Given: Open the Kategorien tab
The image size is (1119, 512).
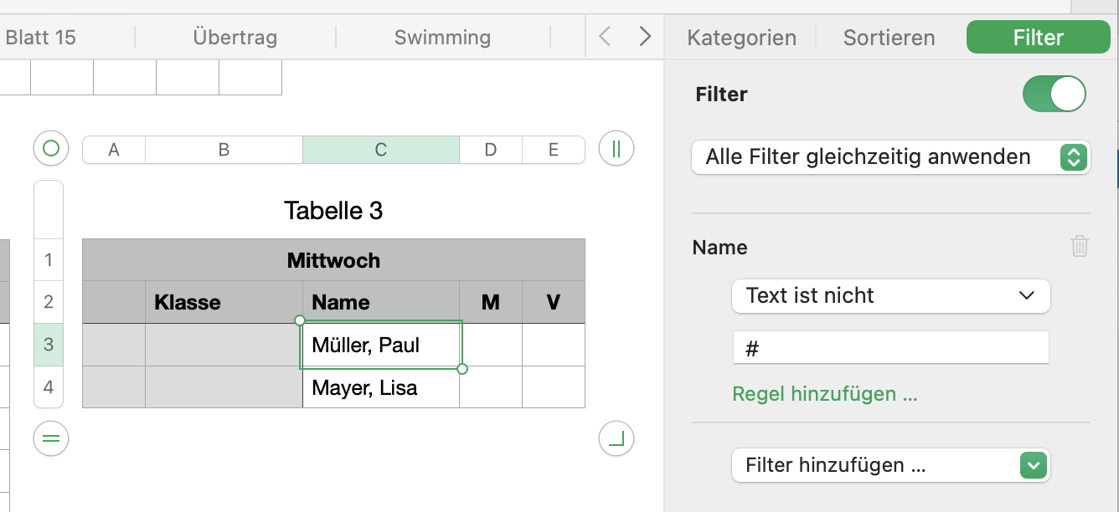Looking at the screenshot, I should point(741,38).
